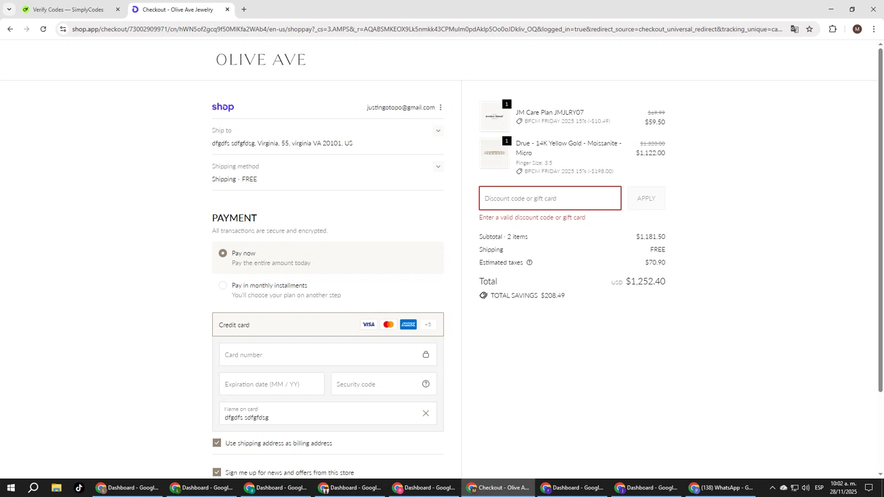Close the Verify Codes tab
This screenshot has width=884, height=497.
(x=118, y=9)
